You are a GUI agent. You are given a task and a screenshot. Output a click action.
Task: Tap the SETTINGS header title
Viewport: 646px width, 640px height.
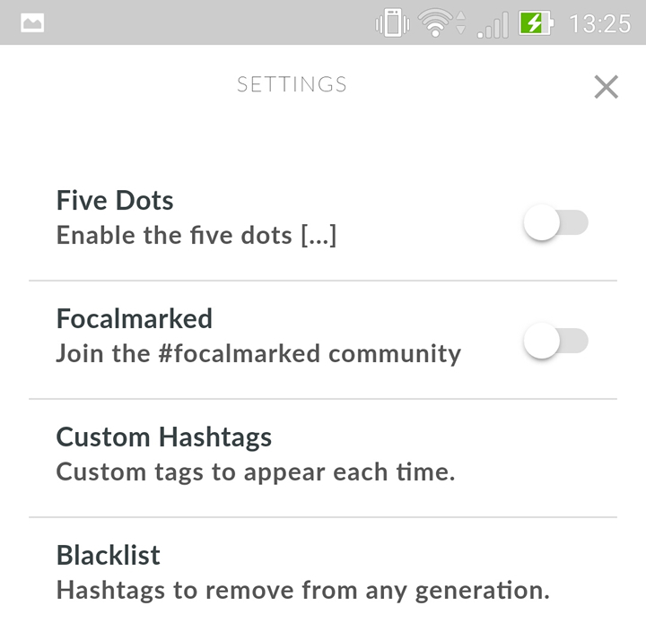point(292,85)
